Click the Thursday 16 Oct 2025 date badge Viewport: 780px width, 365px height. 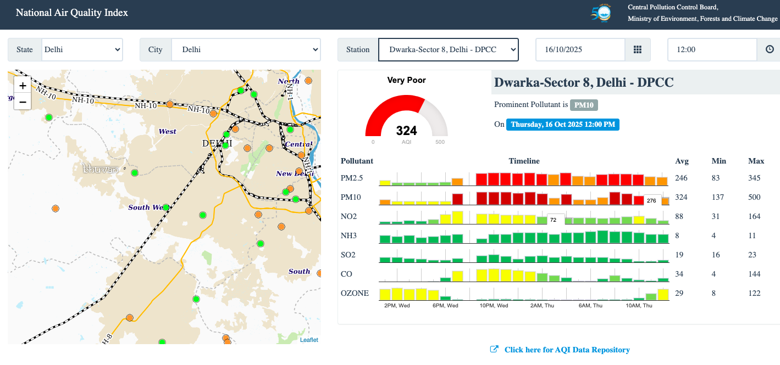click(x=562, y=125)
